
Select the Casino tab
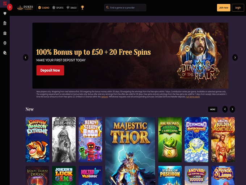44,8
